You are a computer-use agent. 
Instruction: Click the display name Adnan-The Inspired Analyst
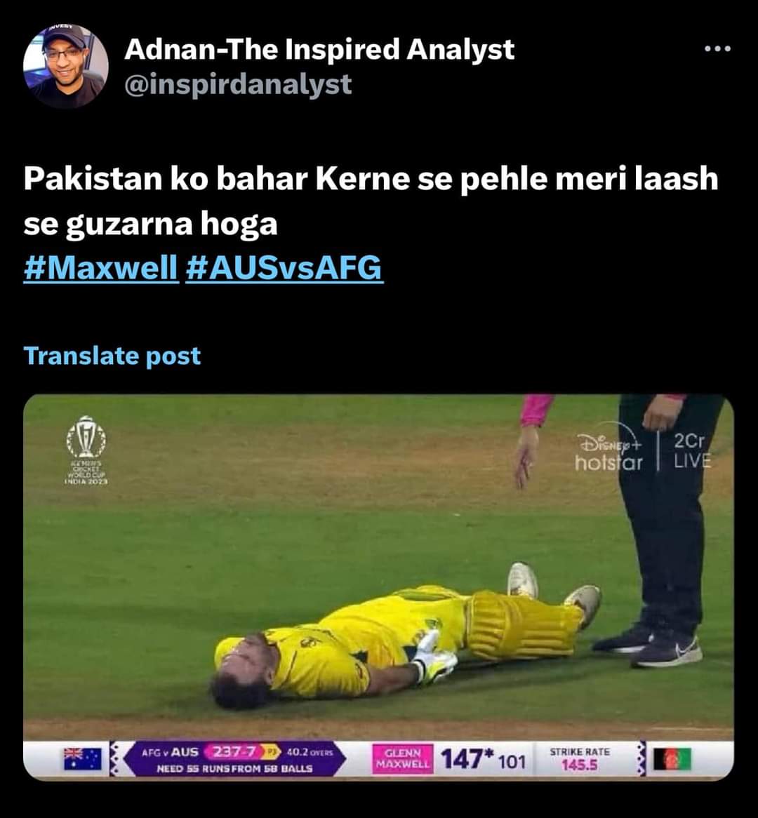[x=319, y=50]
